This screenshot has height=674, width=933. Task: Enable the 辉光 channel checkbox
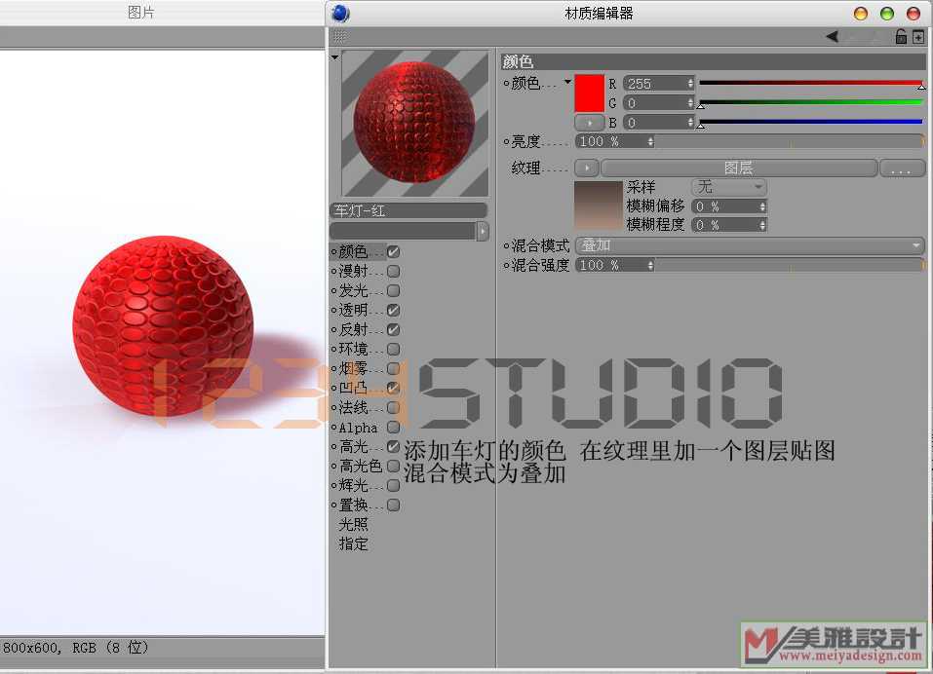tap(393, 486)
